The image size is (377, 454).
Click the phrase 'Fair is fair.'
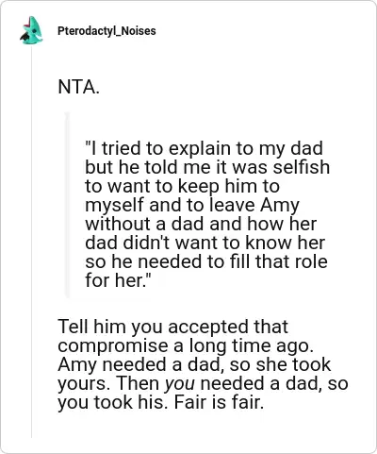click(x=219, y=402)
